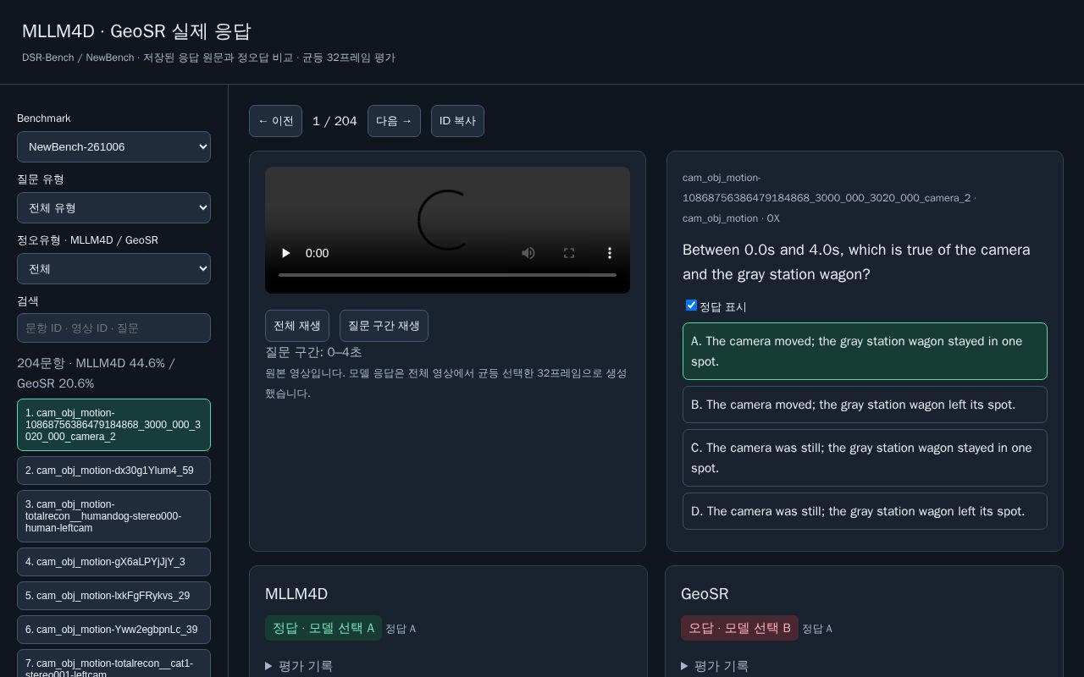1084x677 pixels.
Task: Select answer C: camera still, wagon stayed
Action: (x=865, y=458)
